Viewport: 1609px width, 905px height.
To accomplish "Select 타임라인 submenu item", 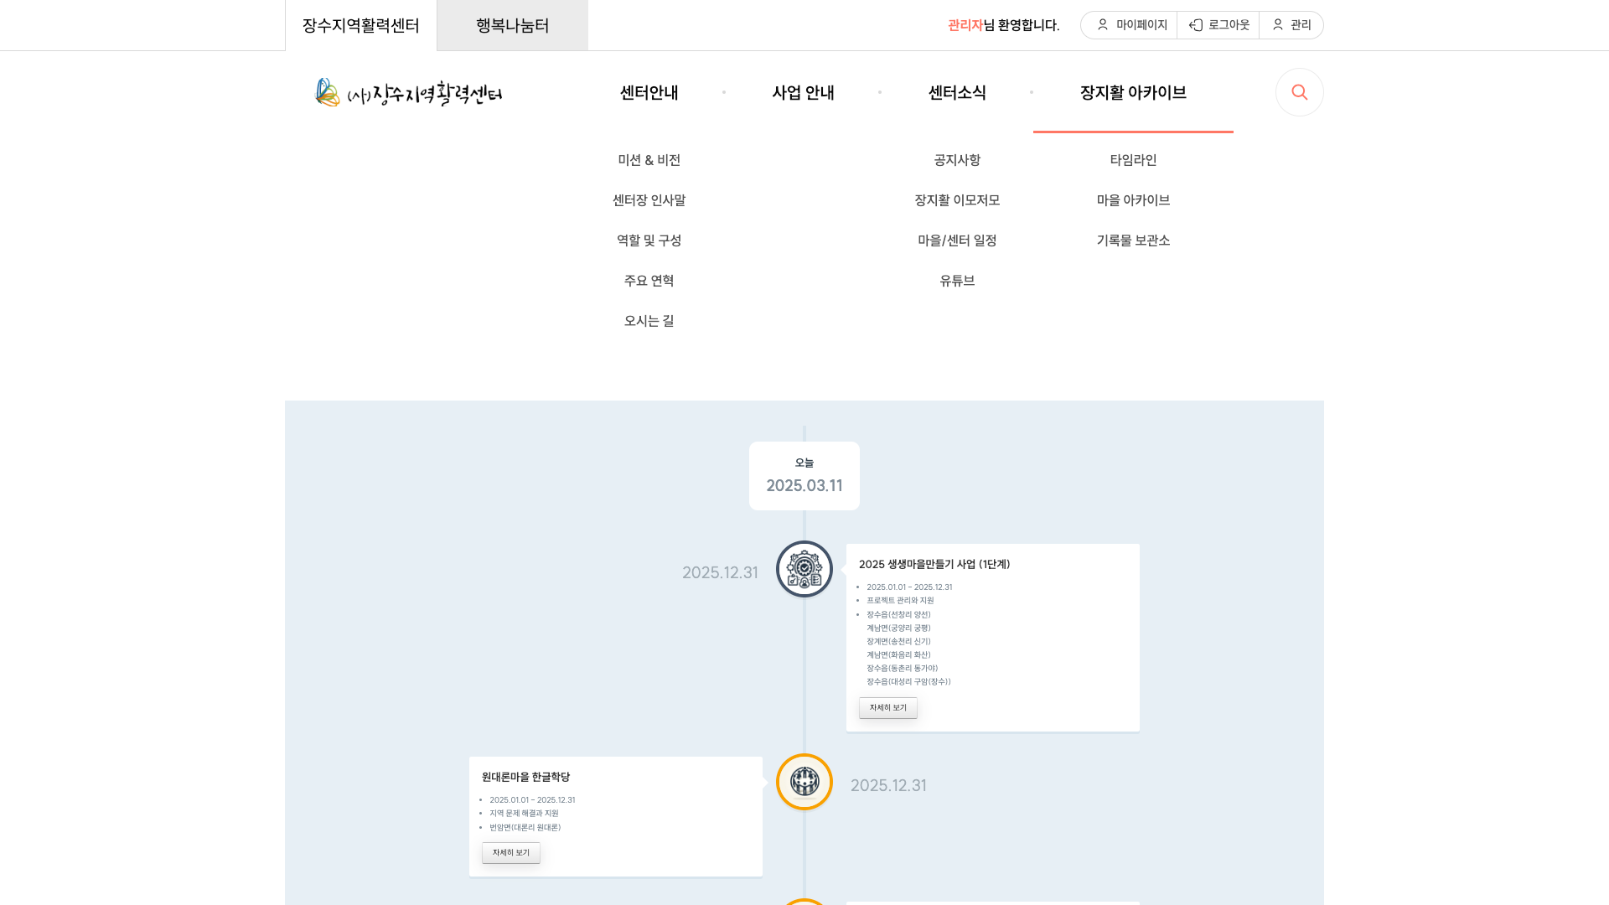I will click(x=1133, y=160).
